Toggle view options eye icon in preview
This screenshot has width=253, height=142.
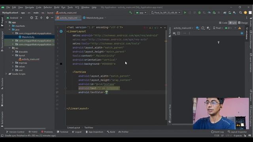174,33
